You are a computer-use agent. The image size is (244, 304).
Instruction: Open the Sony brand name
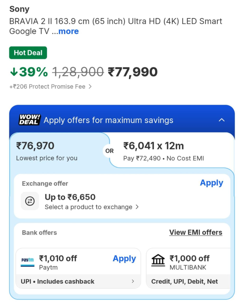[x=19, y=9]
